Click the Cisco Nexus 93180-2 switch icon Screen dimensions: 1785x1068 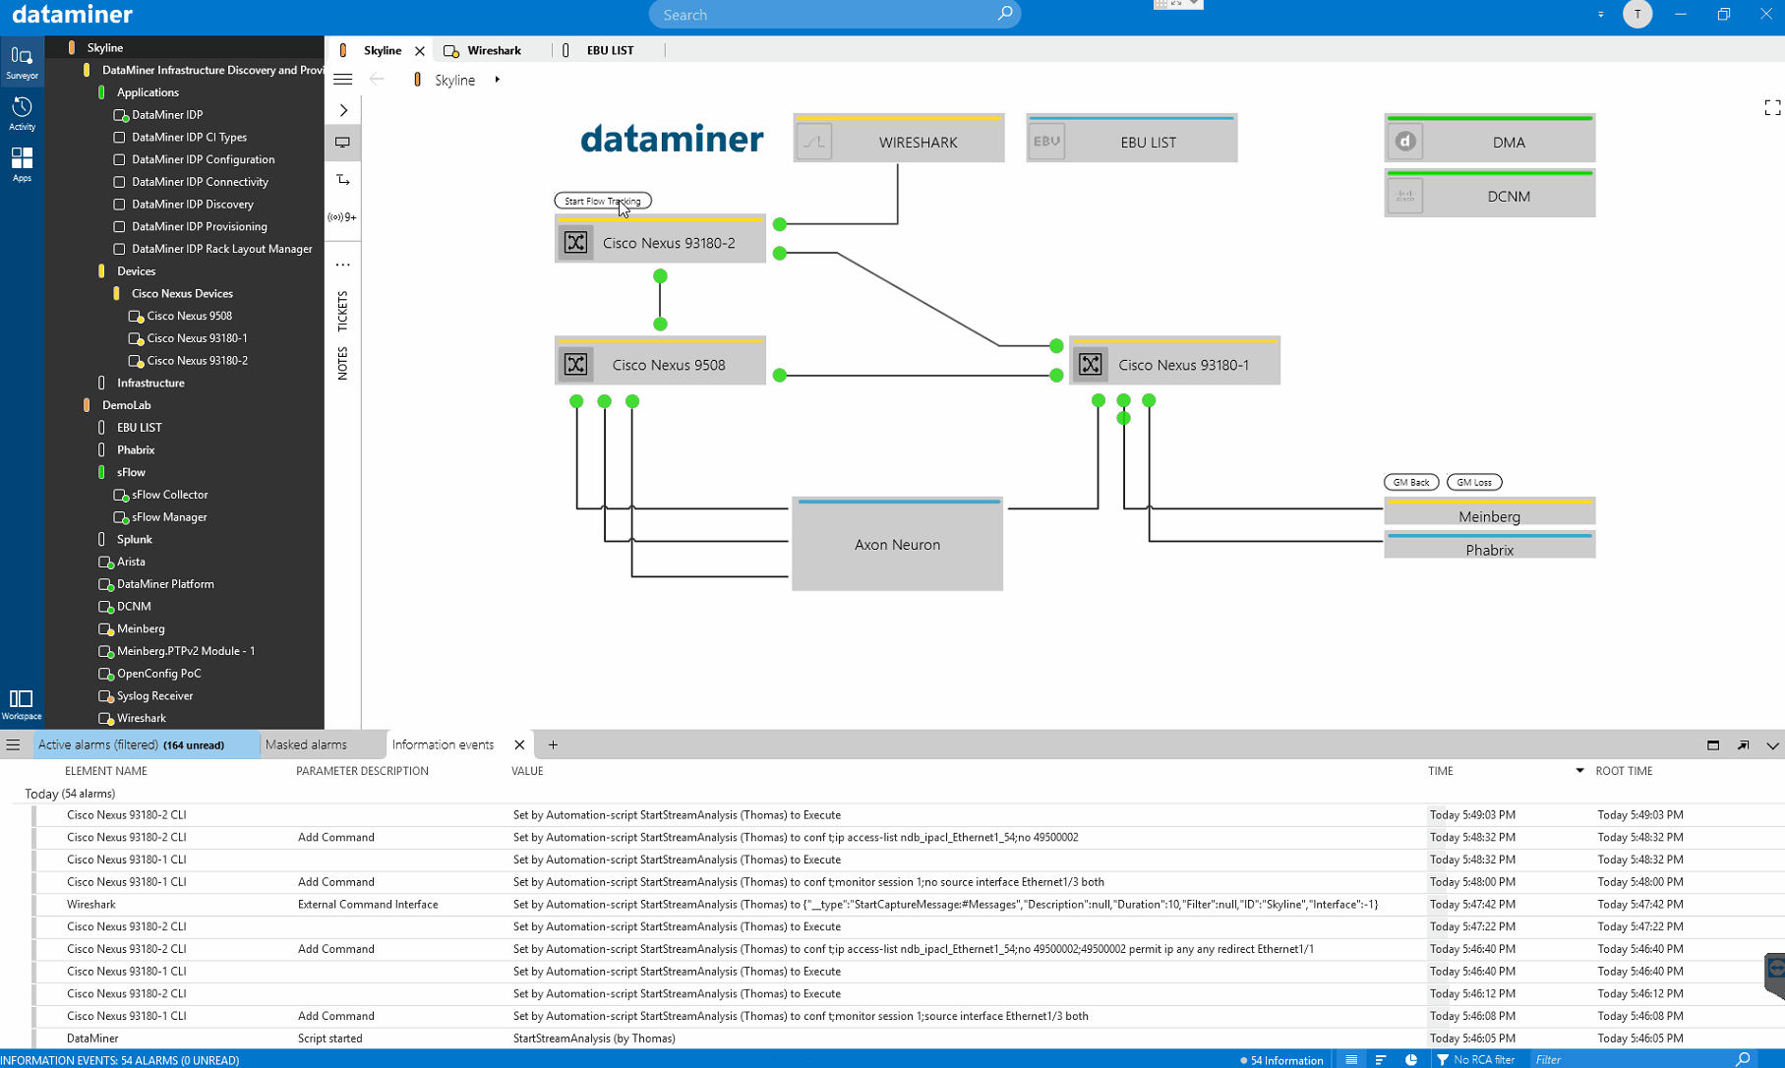click(576, 242)
